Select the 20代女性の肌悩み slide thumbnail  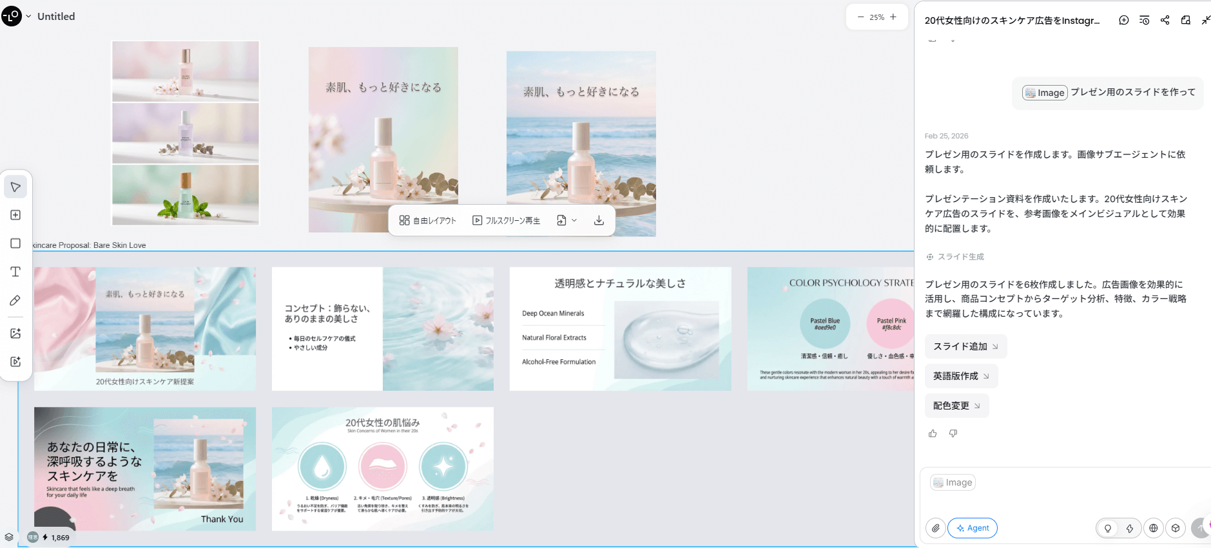(x=383, y=469)
